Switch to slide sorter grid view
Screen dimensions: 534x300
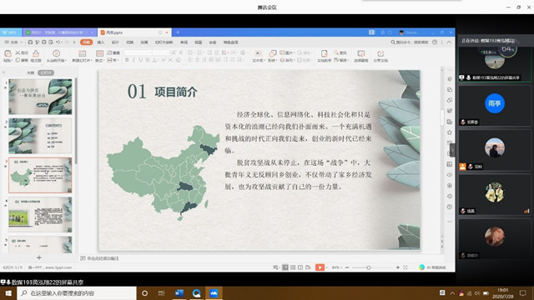click(x=293, y=267)
